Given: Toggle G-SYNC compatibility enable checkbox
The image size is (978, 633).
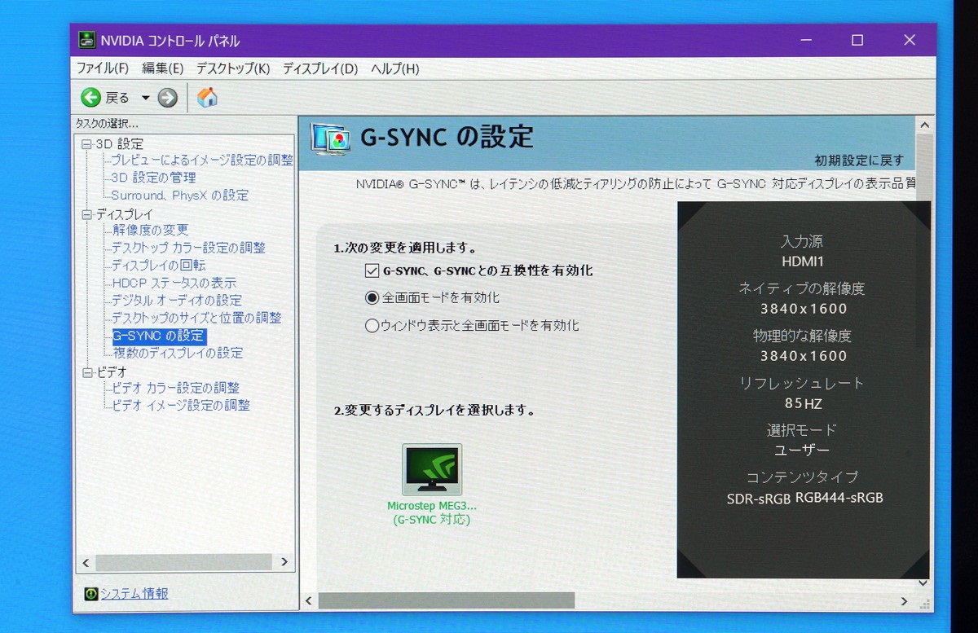Looking at the screenshot, I should coord(372,270).
